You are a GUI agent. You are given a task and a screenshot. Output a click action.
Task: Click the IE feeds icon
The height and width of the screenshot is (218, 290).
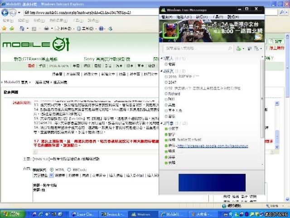point(34,29)
